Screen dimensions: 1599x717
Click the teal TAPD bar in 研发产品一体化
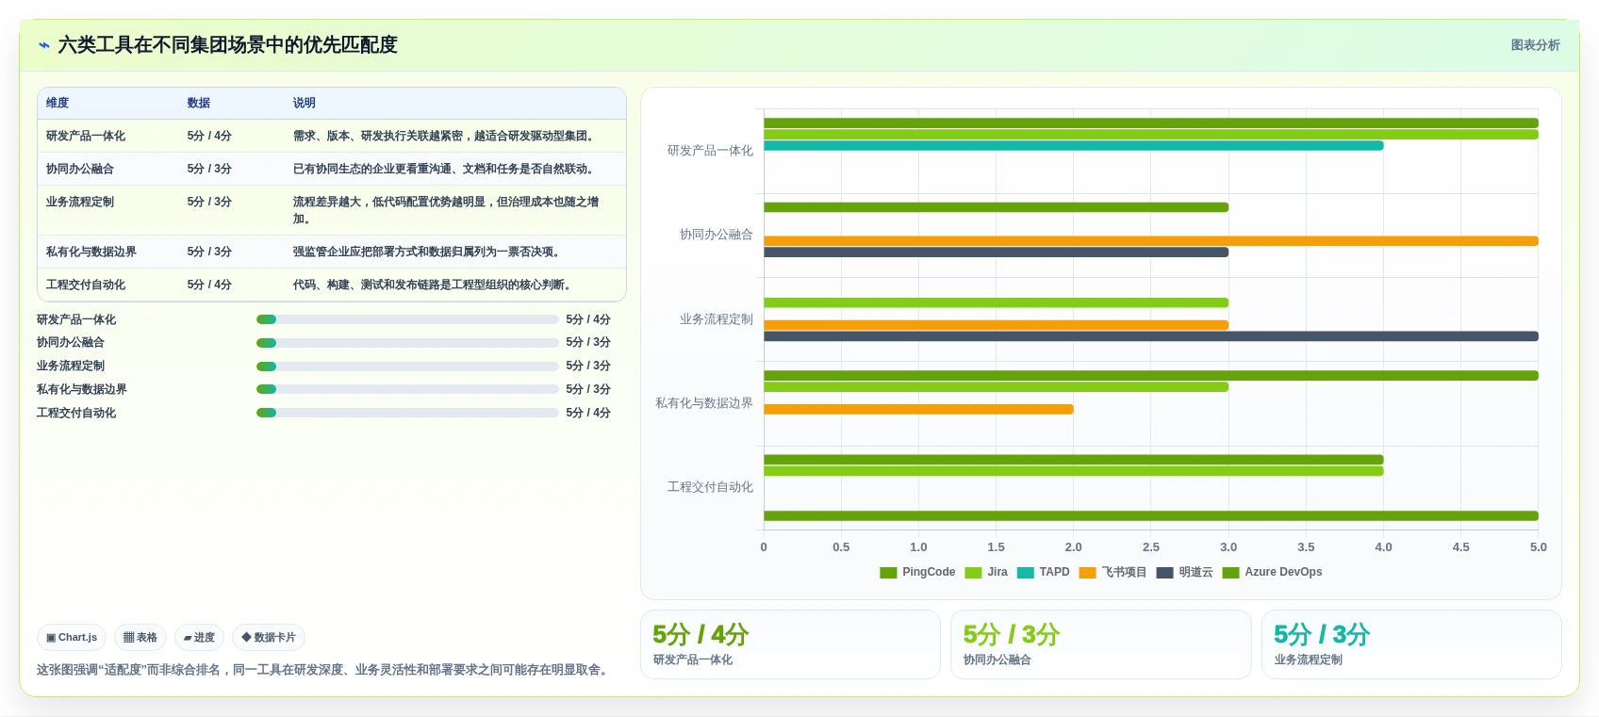(1073, 146)
